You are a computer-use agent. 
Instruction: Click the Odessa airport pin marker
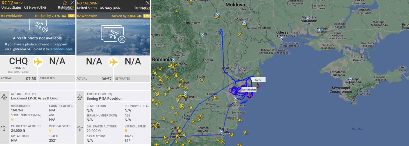coord(281,38)
